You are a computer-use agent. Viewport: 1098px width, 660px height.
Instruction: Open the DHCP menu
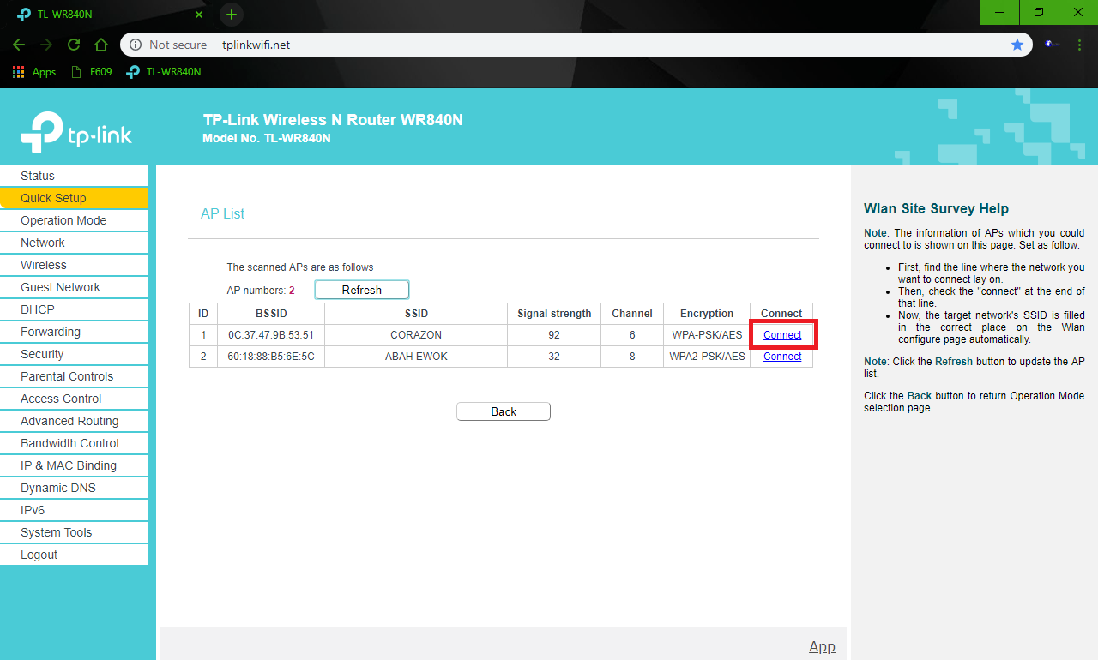click(x=74, y=309)
